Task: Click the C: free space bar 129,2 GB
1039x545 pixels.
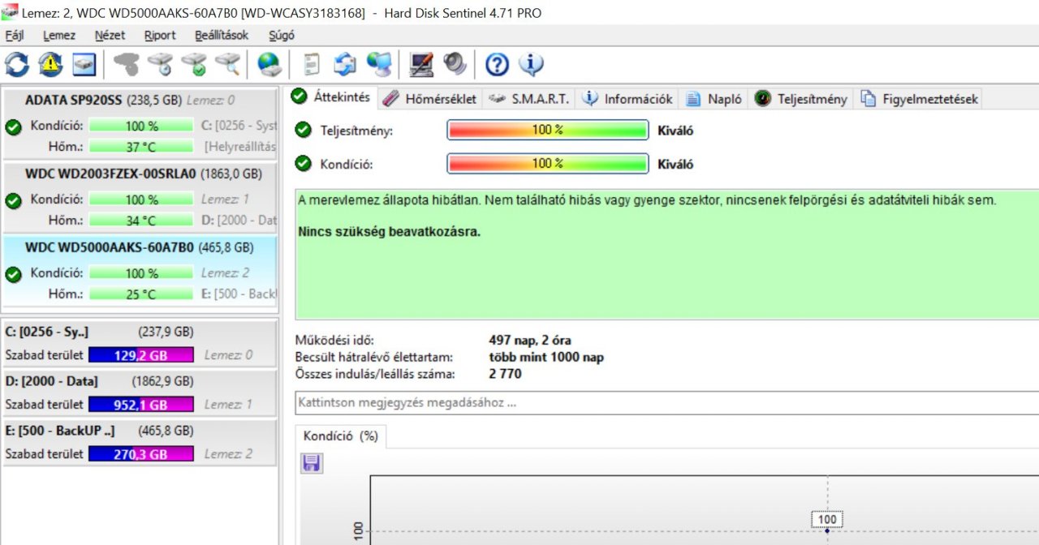Action: point(141,354)
